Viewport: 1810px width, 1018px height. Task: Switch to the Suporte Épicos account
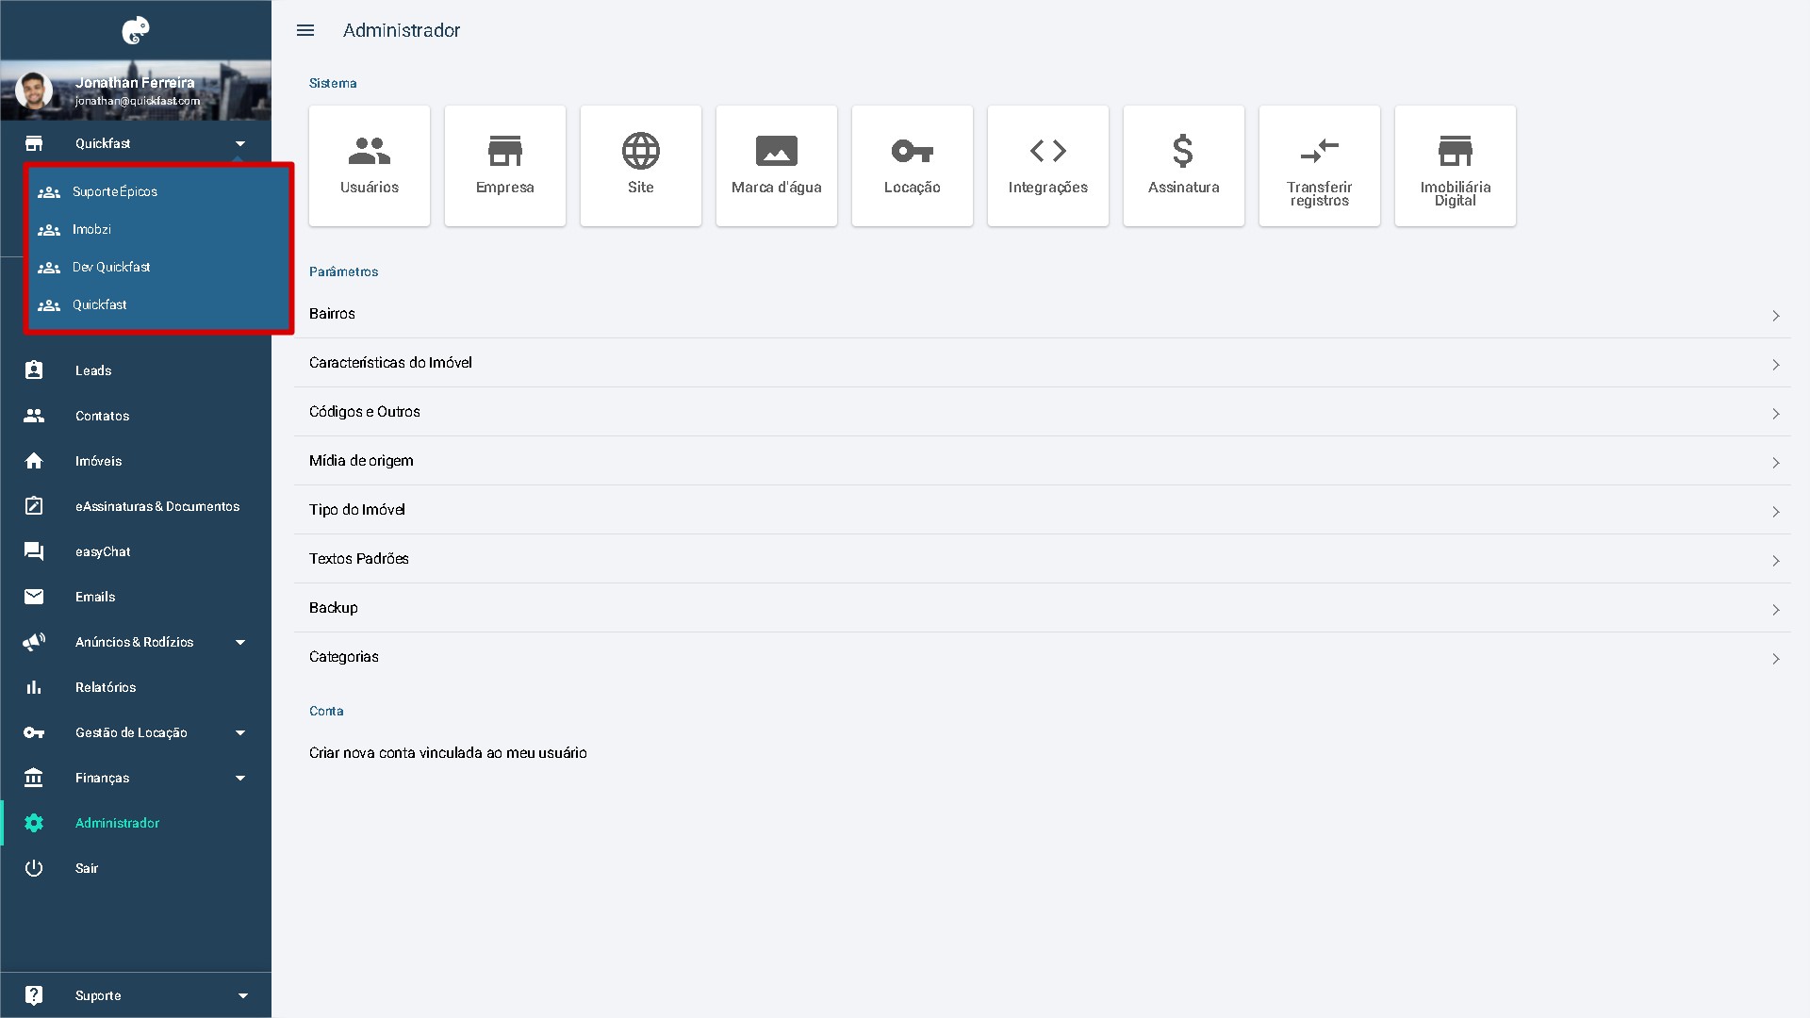click(x=158, y=191)
